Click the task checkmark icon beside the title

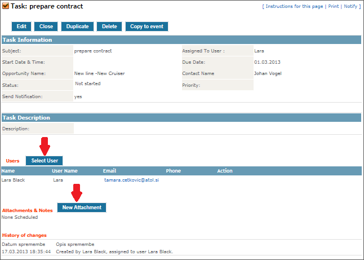6,7
